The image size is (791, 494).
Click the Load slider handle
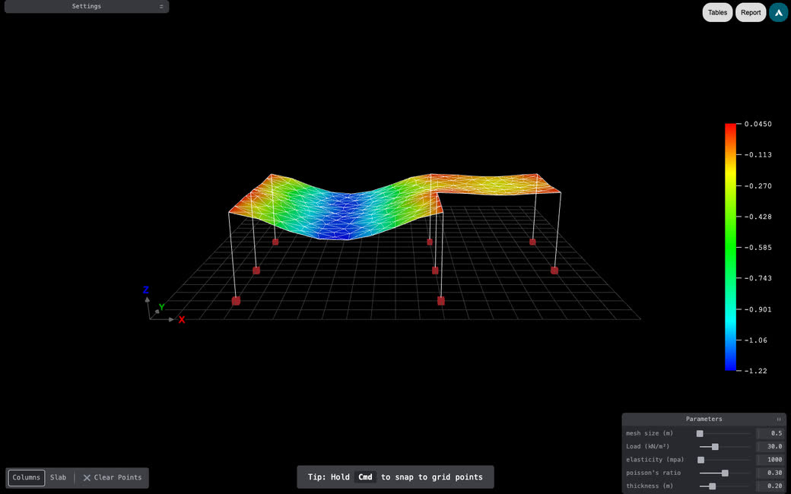715,447
